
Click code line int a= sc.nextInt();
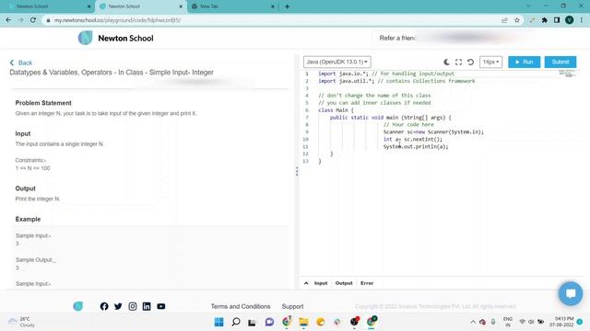pyautogui.click(x=413, y=139)
